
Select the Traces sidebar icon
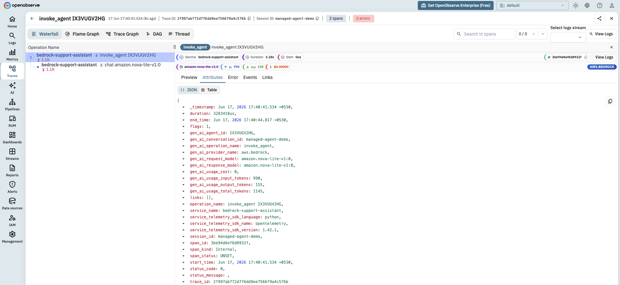(x=12, y=71)
